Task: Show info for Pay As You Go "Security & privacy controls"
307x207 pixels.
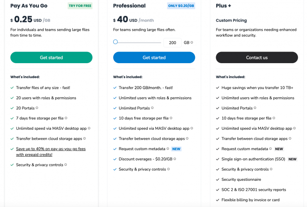Action: coord(66,165)
